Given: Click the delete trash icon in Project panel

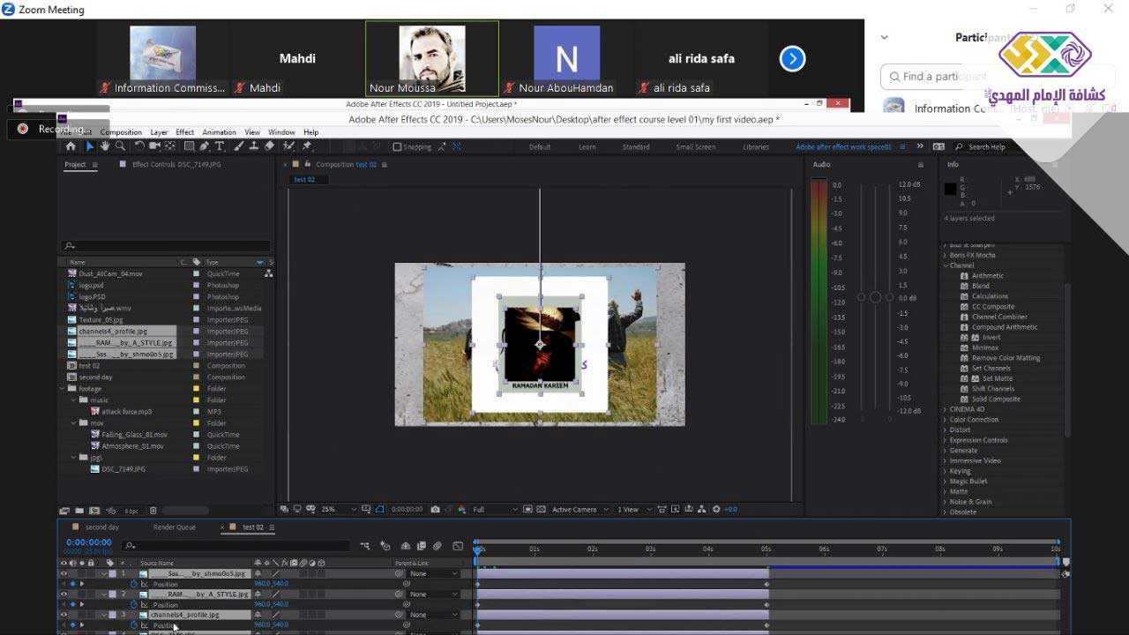Looking at the screenshot, I should pos(153,511).
